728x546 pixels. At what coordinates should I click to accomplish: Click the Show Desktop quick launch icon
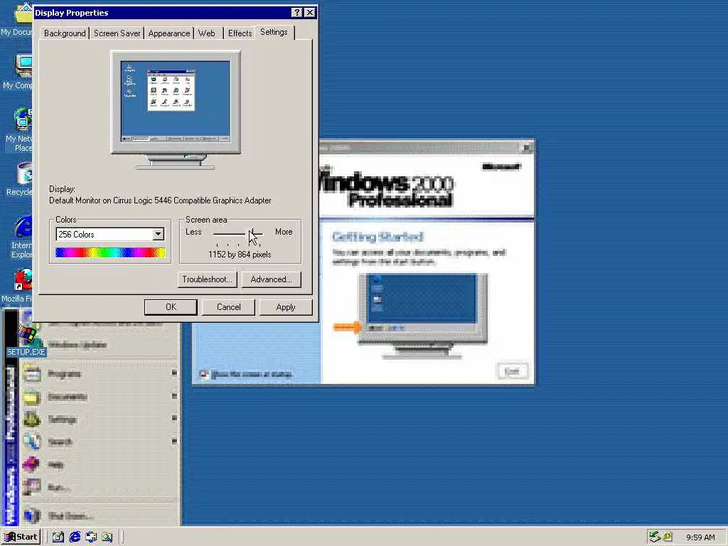point(58,537)
